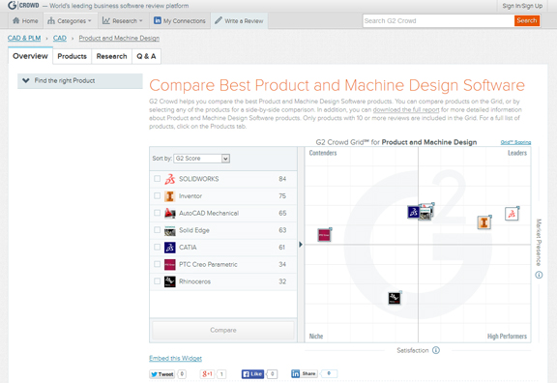The image size is (557, 383).
Task: Click the PTC Creo Parametric logo in list
Action: click(170, 264)
